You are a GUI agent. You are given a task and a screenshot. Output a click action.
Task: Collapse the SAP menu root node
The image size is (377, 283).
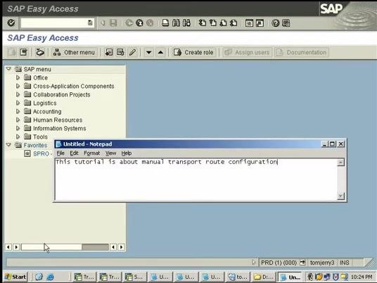pyautogui.click(x=8, y=69)
